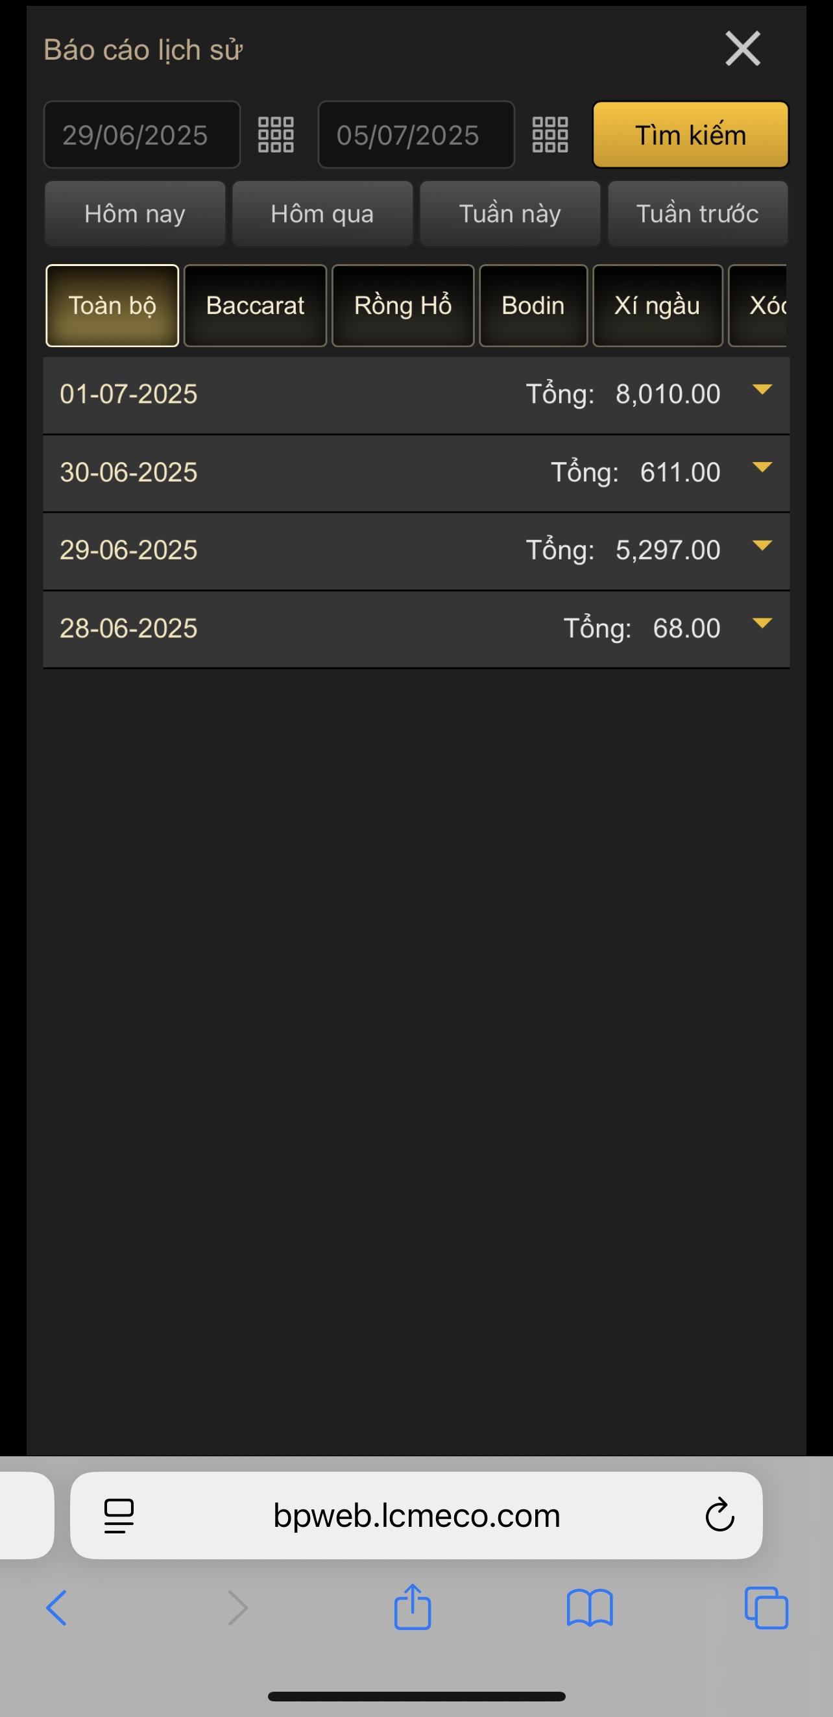Show Safari open tabs overview

tap(766, 1608)
